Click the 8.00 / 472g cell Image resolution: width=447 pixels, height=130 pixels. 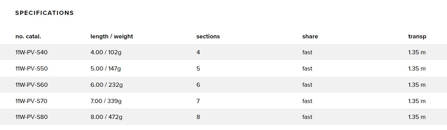[x=106, y=118]
